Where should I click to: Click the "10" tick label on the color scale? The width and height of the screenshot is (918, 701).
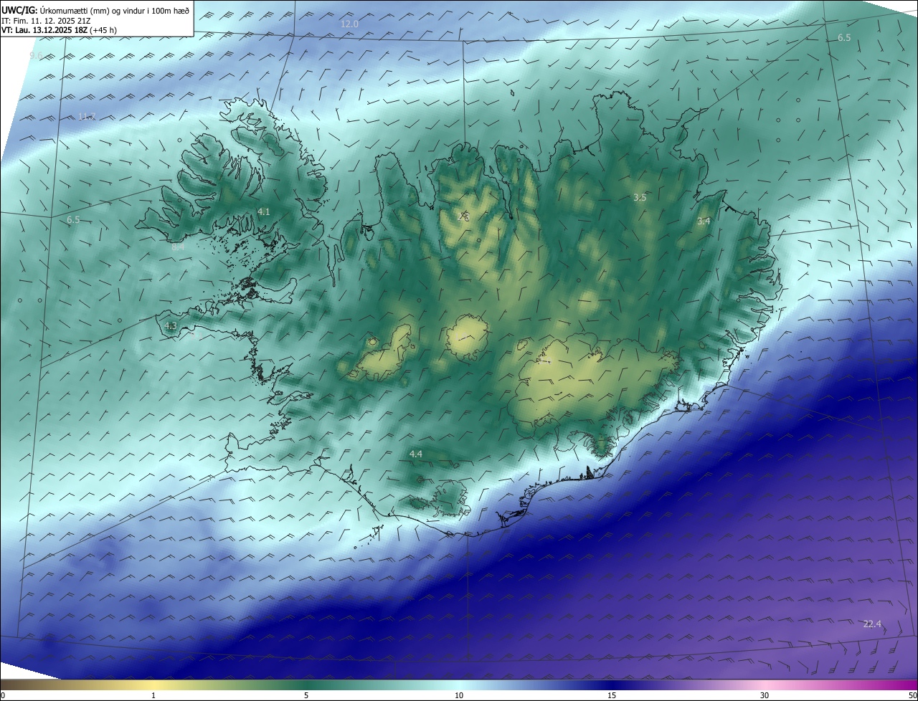[459, 695]
